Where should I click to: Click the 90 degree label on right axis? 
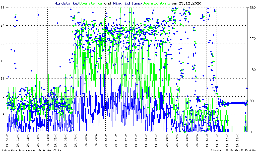click(251, 101)
